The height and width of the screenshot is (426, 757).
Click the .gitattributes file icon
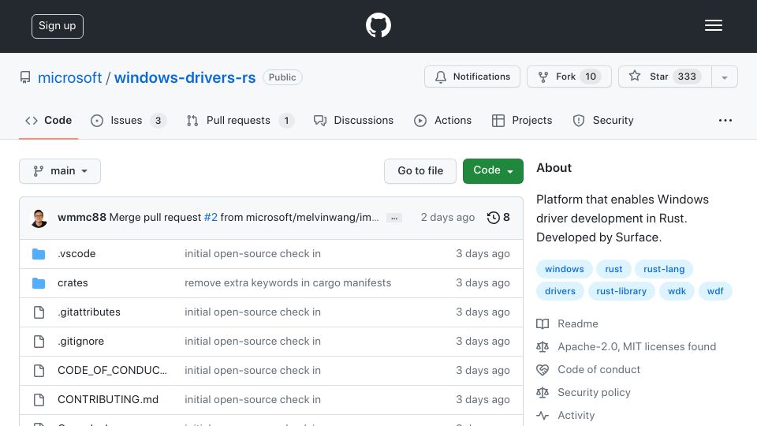(x=39, y=312)
